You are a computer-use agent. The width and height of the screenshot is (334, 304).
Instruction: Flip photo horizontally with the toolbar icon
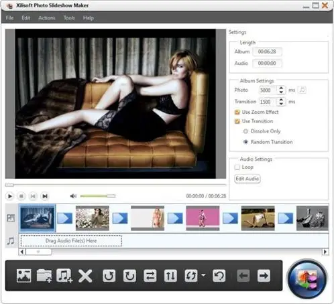[x=150, y=276]
